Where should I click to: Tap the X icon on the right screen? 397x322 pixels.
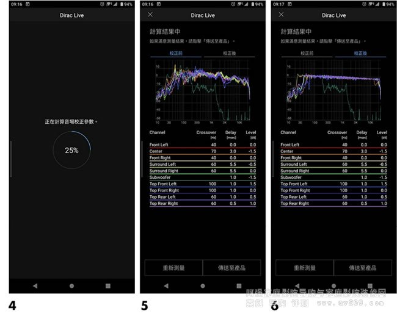point(282,15)
